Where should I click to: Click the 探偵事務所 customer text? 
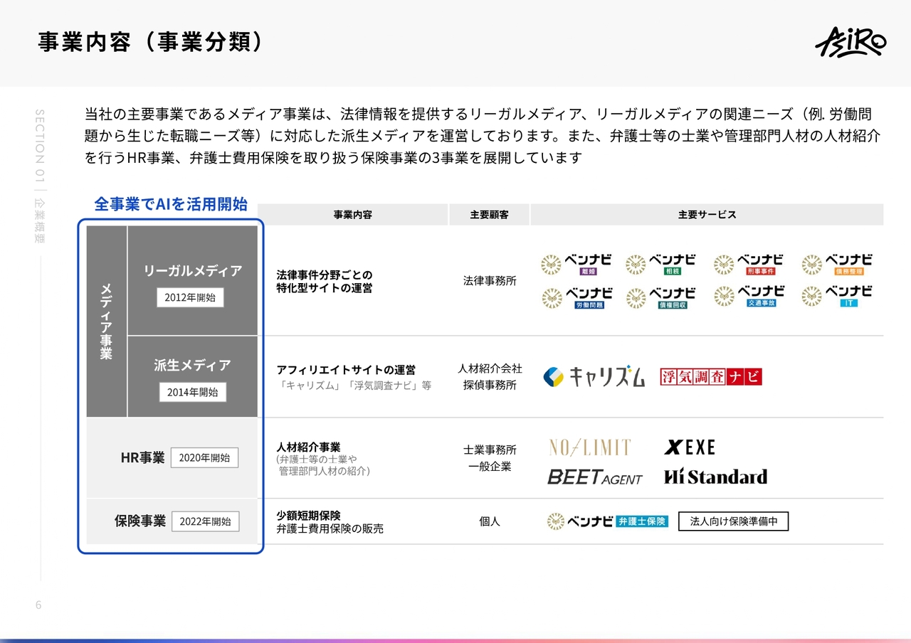point(490,385)
